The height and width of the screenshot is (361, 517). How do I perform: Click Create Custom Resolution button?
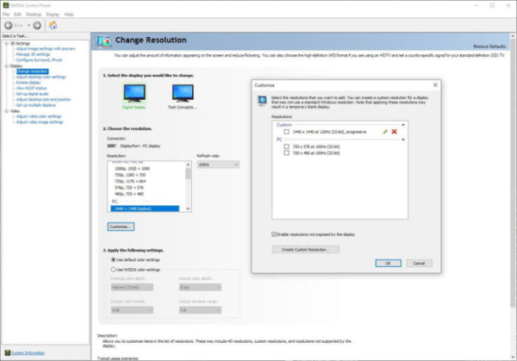pyautogui.click(x=306, y=250)
